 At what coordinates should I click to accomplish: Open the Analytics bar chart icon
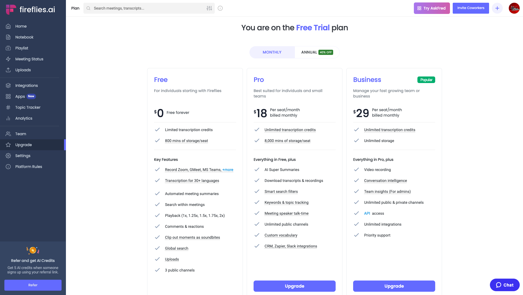click(x=8, y=118)
